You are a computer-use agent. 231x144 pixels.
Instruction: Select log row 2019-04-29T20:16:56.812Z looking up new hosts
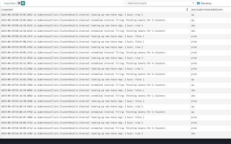(115, 26)
